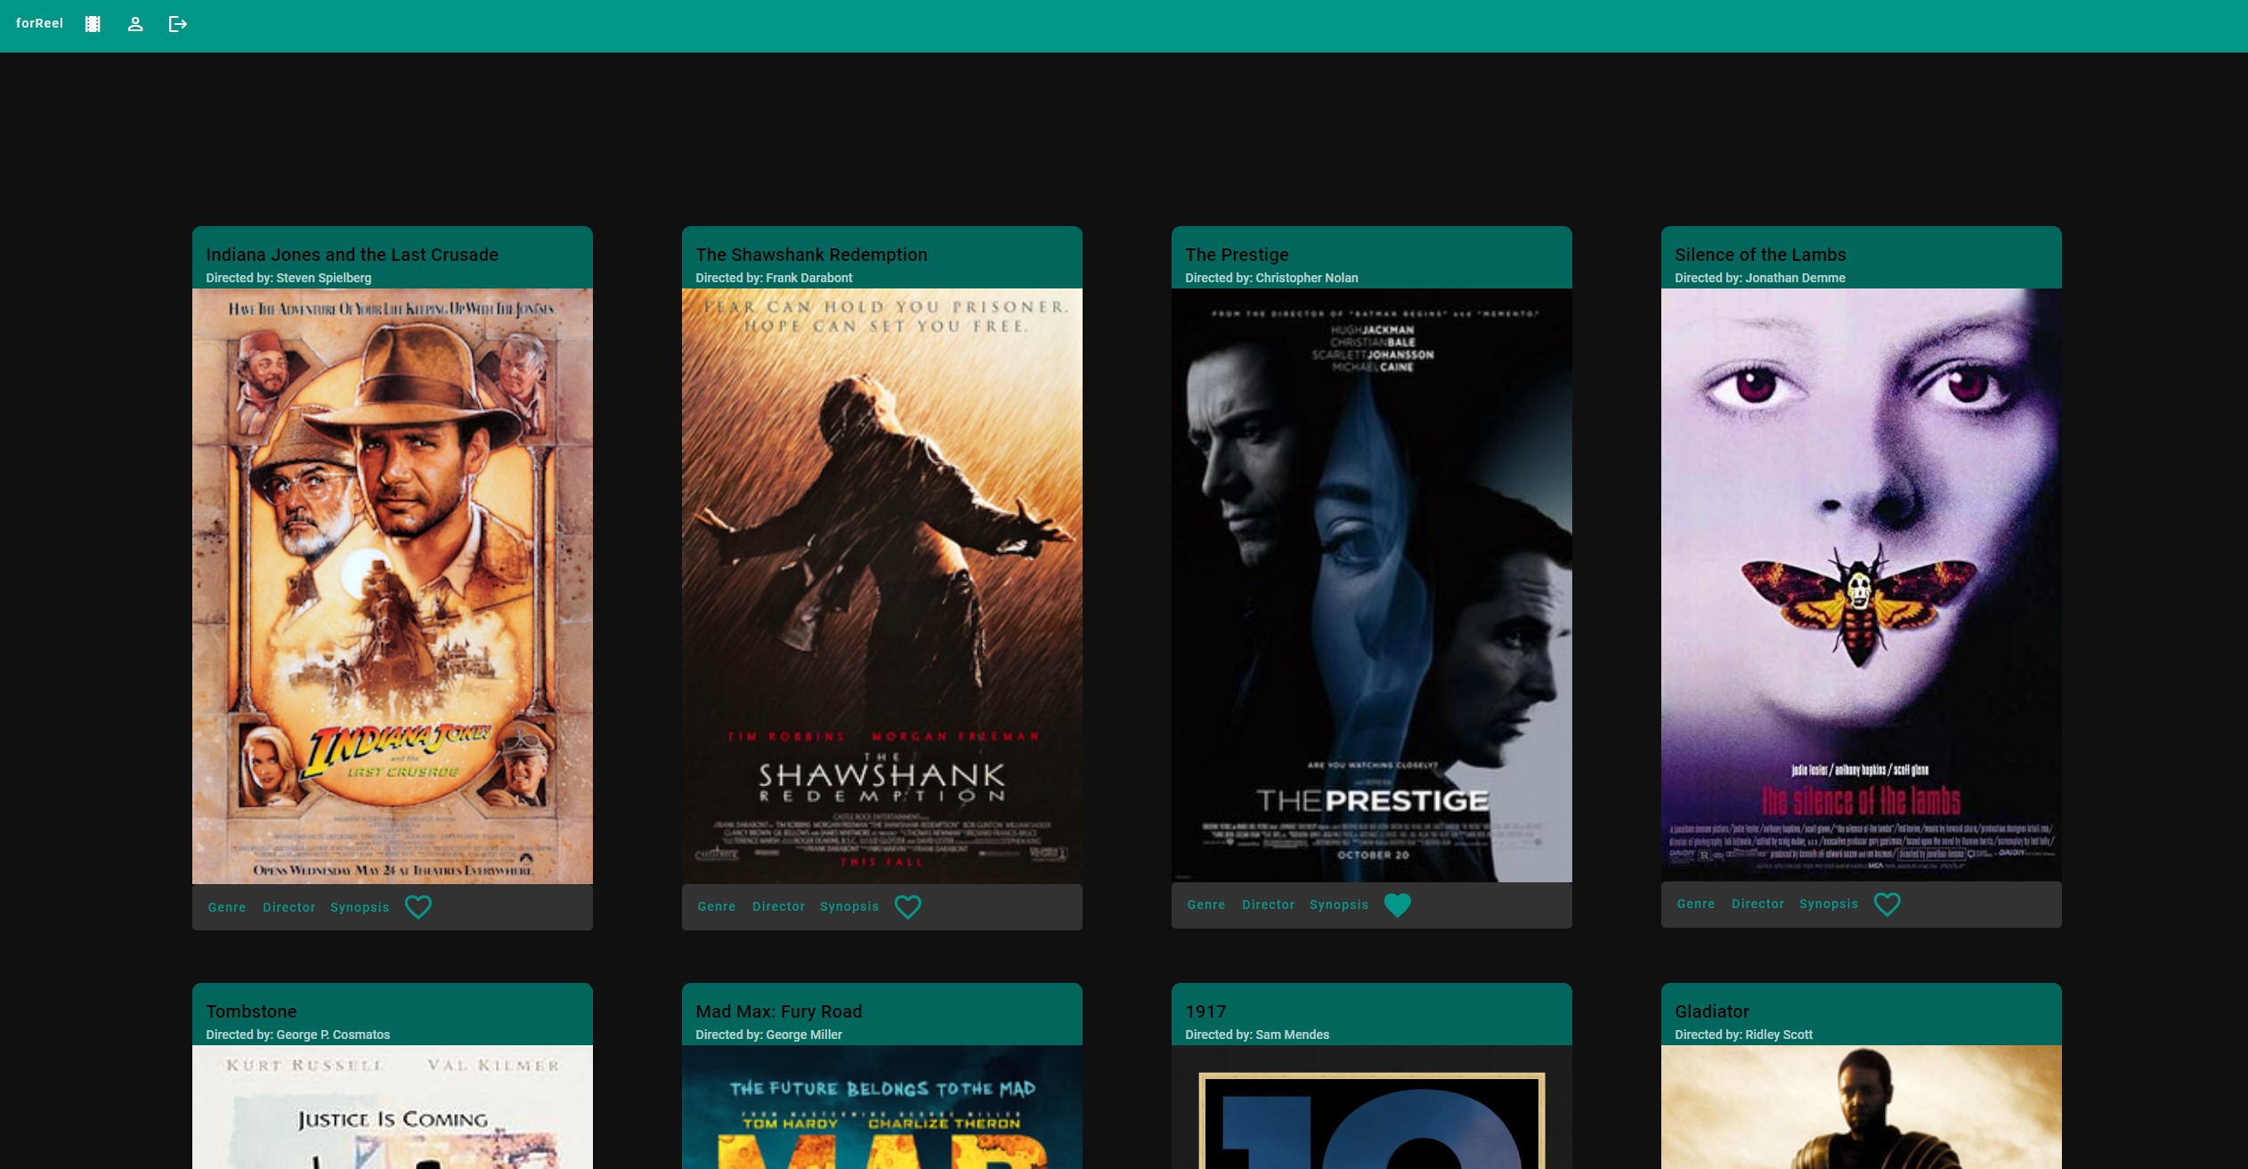This screenshot has height=1169, width=2248.
Task: Open Director for The Prestige card
Action: click(1269, 905)
